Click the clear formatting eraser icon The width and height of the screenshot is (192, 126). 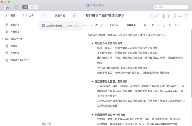pyautogui.click(x=96, y=25)
